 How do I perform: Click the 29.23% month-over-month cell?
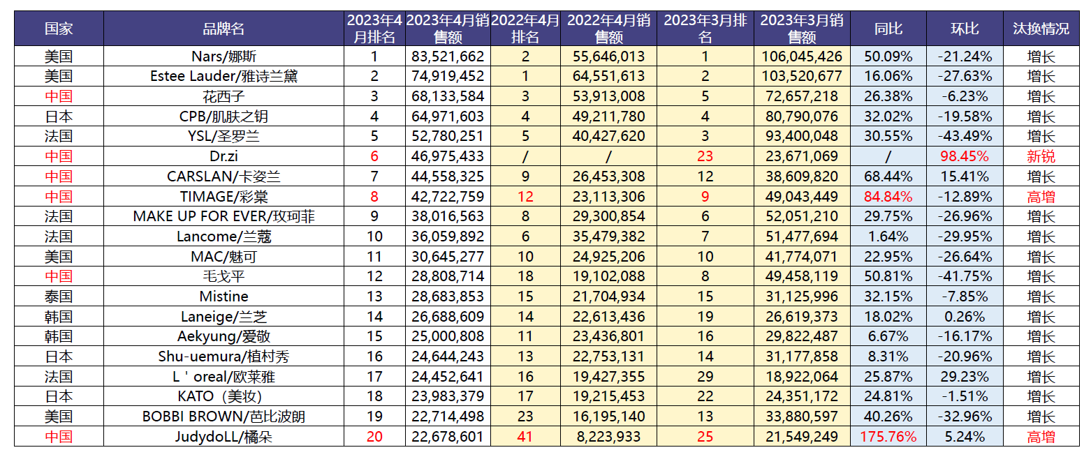click(965, 377)
